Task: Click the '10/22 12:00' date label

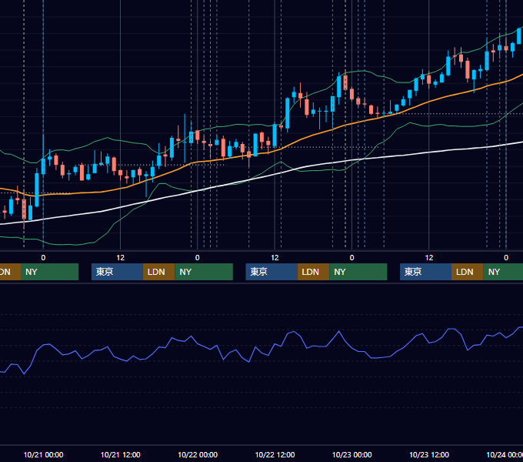Action: (x=275, y=454)
